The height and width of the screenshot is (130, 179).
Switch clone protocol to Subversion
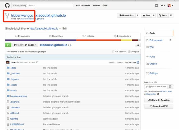[151, 94]
